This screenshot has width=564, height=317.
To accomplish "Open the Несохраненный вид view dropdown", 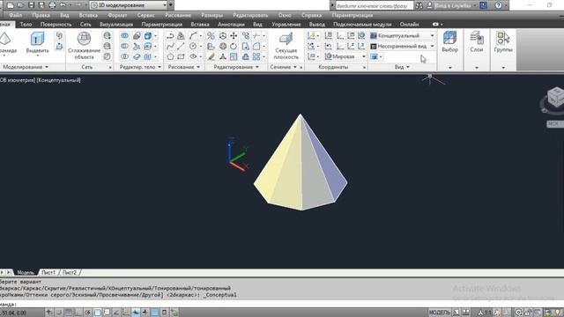I will (x=402, y=46).
